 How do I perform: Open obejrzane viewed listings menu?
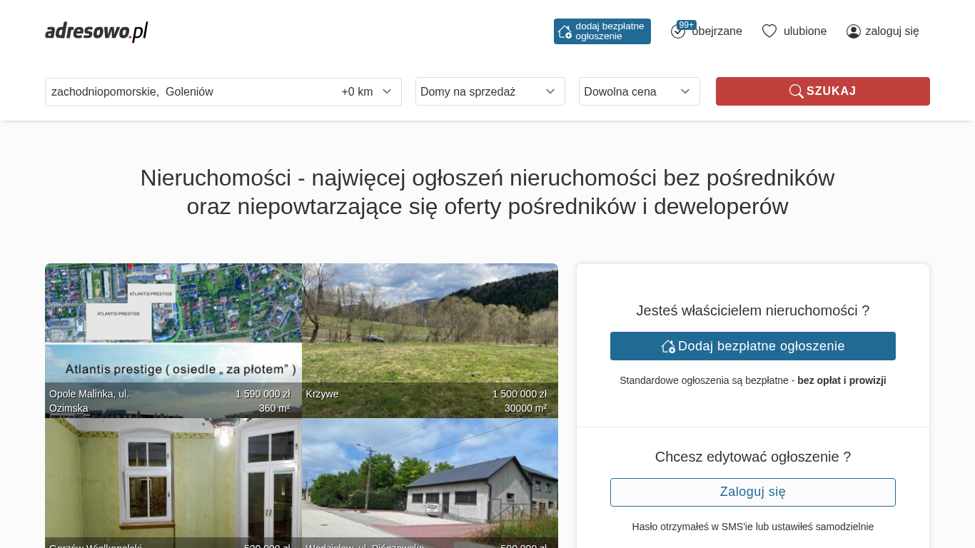(717, 31)
